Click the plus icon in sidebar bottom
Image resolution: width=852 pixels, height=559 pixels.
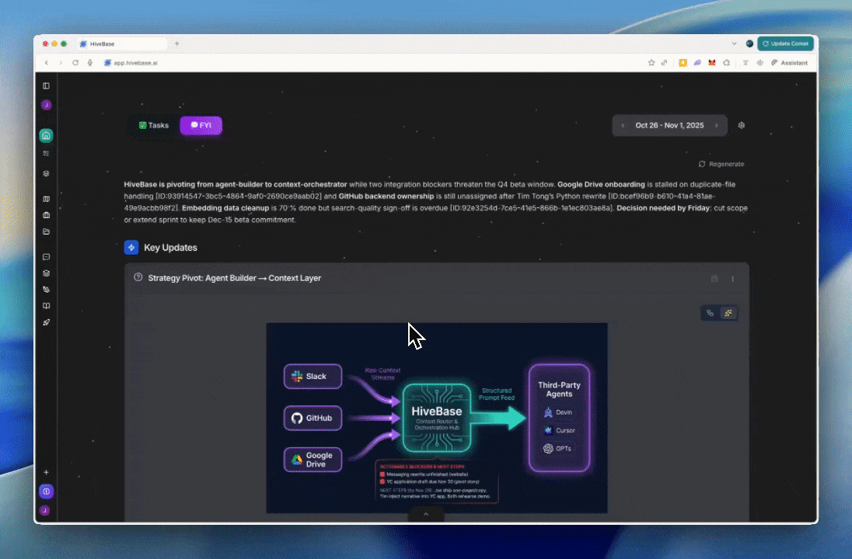[x=46, y=472]
